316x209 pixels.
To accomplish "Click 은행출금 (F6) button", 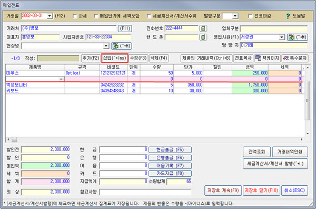I will [170, 158].
